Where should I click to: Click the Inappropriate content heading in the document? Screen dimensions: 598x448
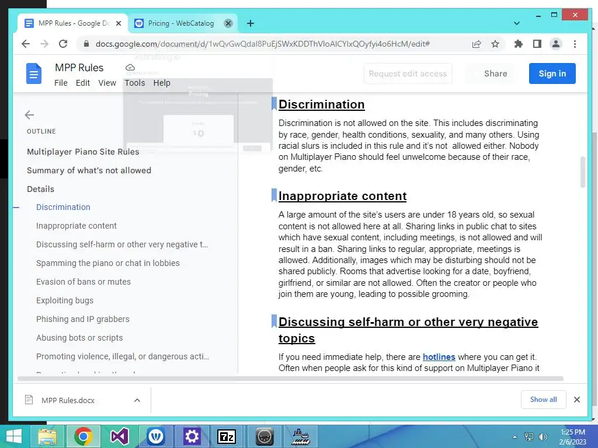pyautogui.click(x=342, y=196)
